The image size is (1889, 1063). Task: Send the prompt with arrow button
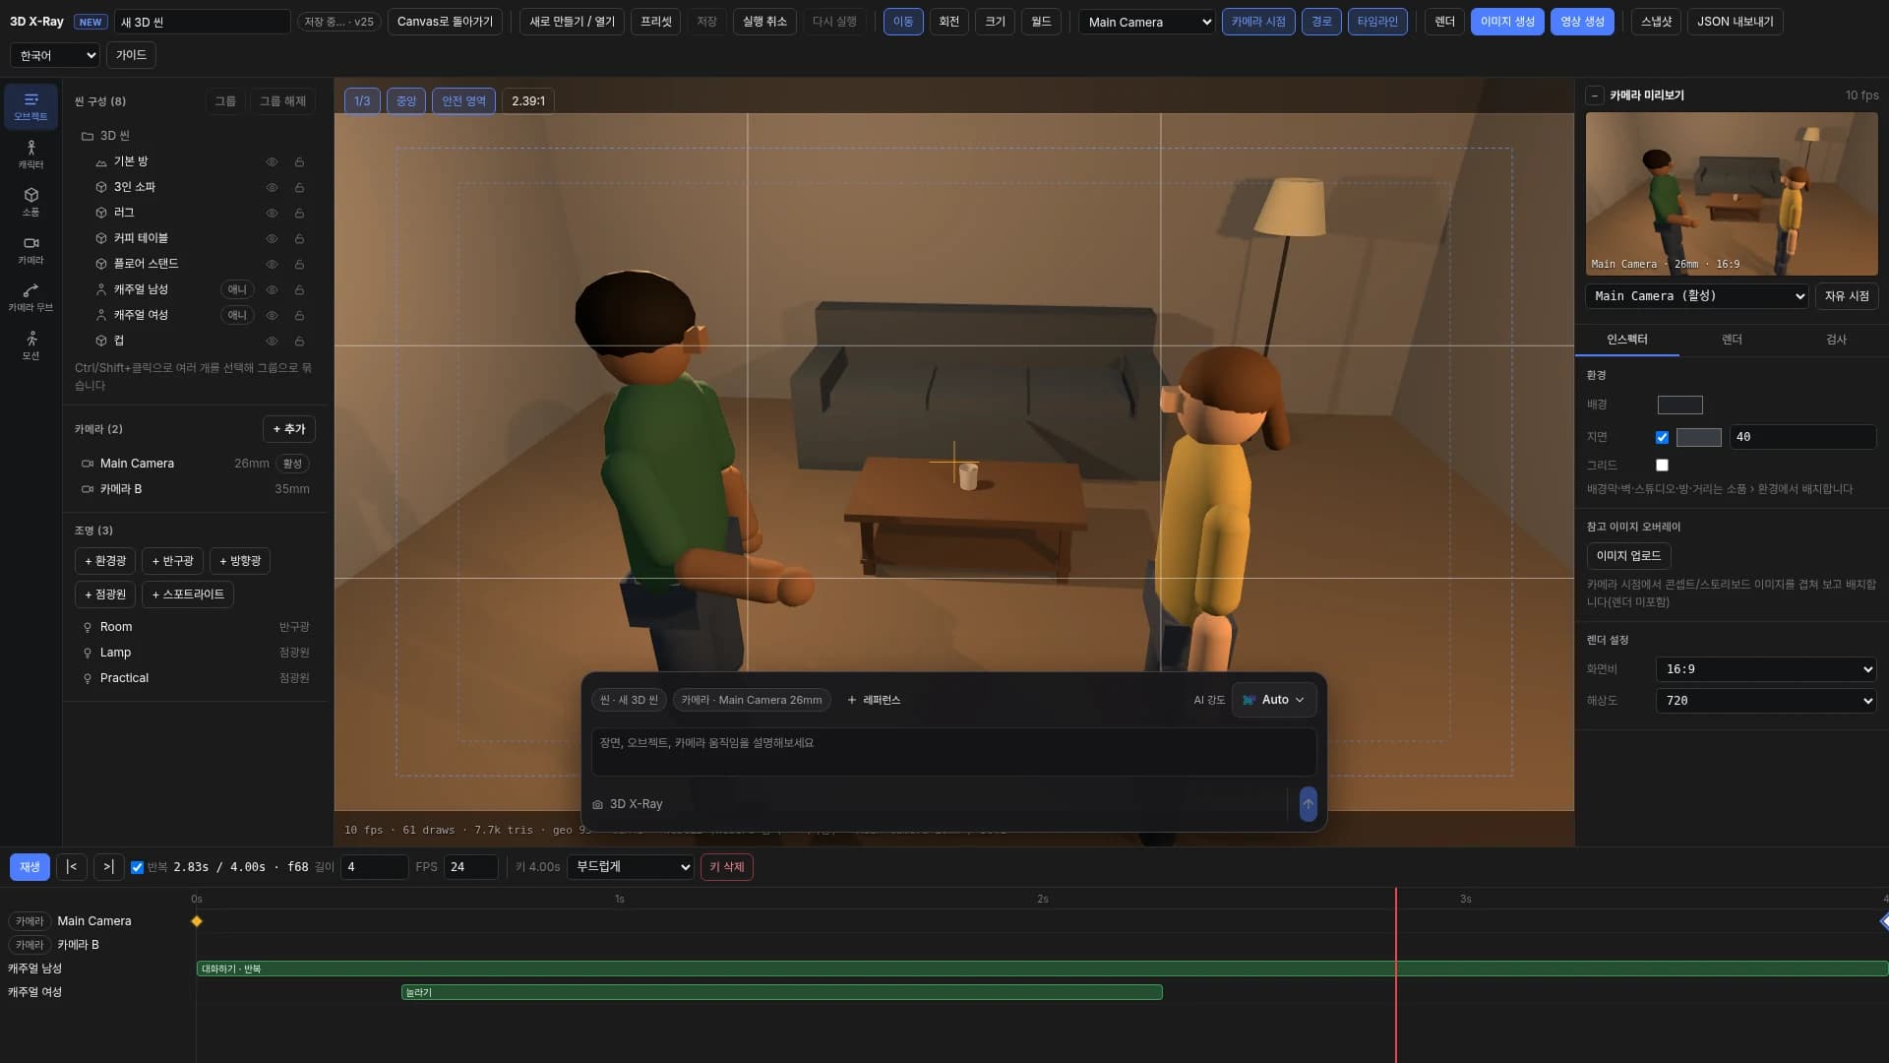click(x=1308, y=804)
